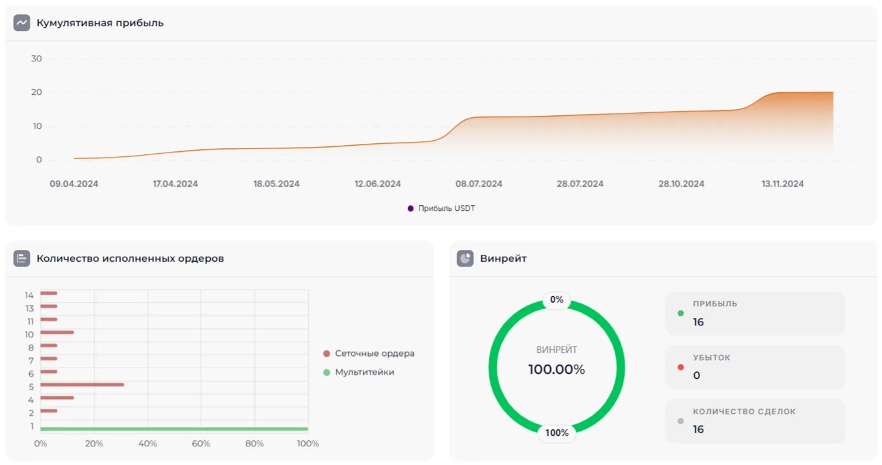Click the red dot in Убыток card

click(x=680, y=367)
